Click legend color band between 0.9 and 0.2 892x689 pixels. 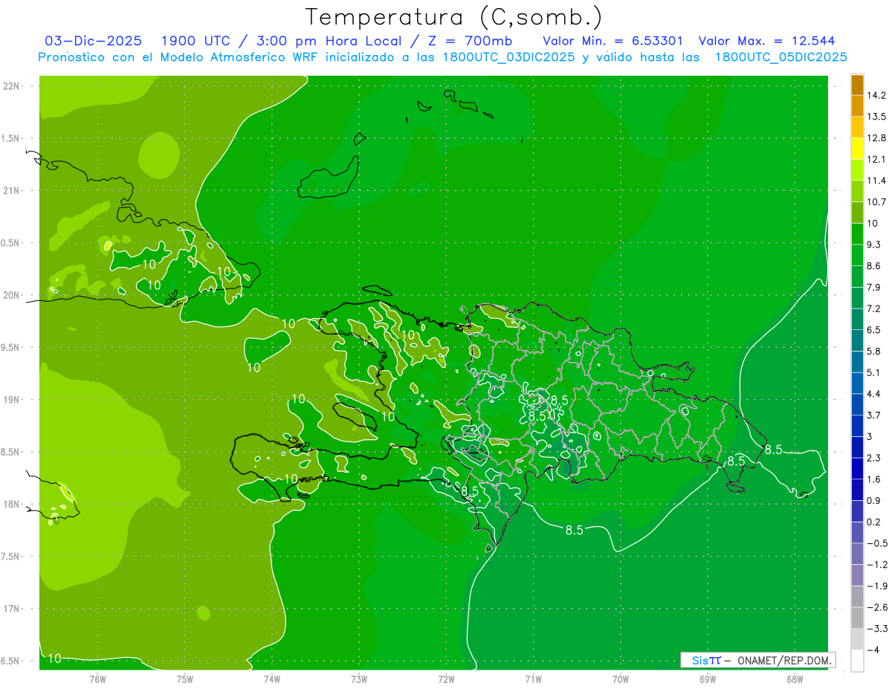pos(857,511)
